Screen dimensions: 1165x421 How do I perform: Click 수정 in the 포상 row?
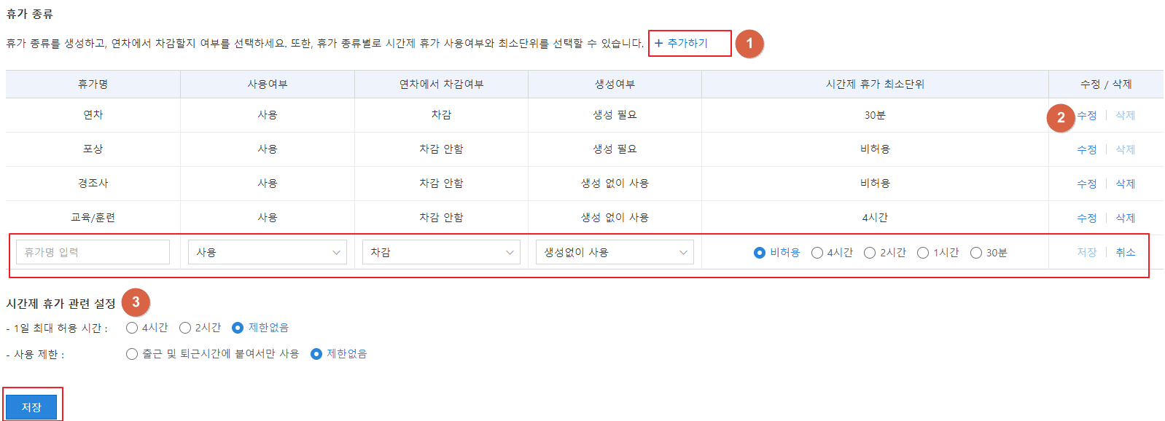click(x=1086, y=149)
